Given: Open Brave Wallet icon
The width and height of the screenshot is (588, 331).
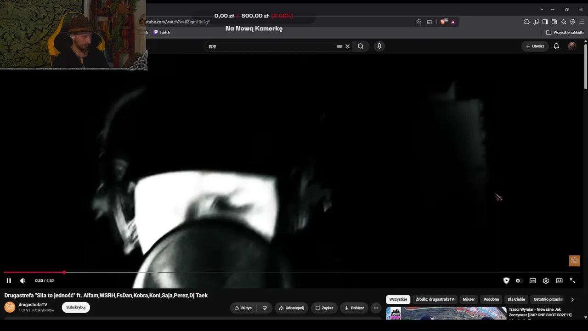Looking at the screenshot, I should (554, 22).
